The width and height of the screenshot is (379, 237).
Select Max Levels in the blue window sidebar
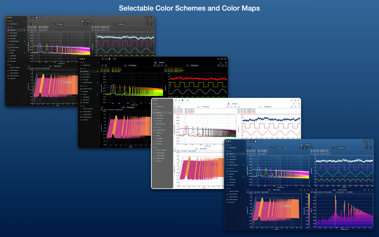click(232, 182)
